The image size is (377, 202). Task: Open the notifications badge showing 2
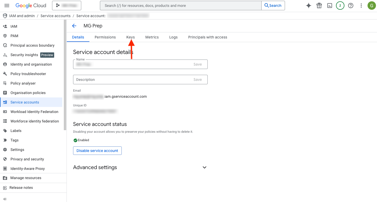(x=340, y=6)
